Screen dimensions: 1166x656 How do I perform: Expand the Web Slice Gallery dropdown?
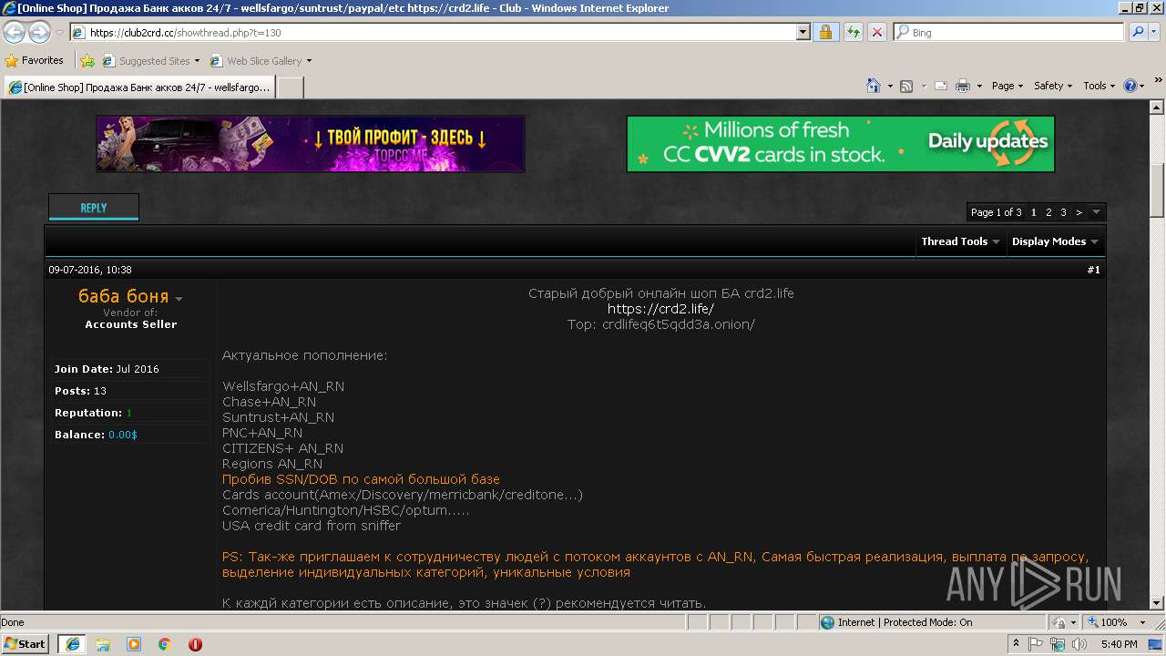(x=309, y=61)
